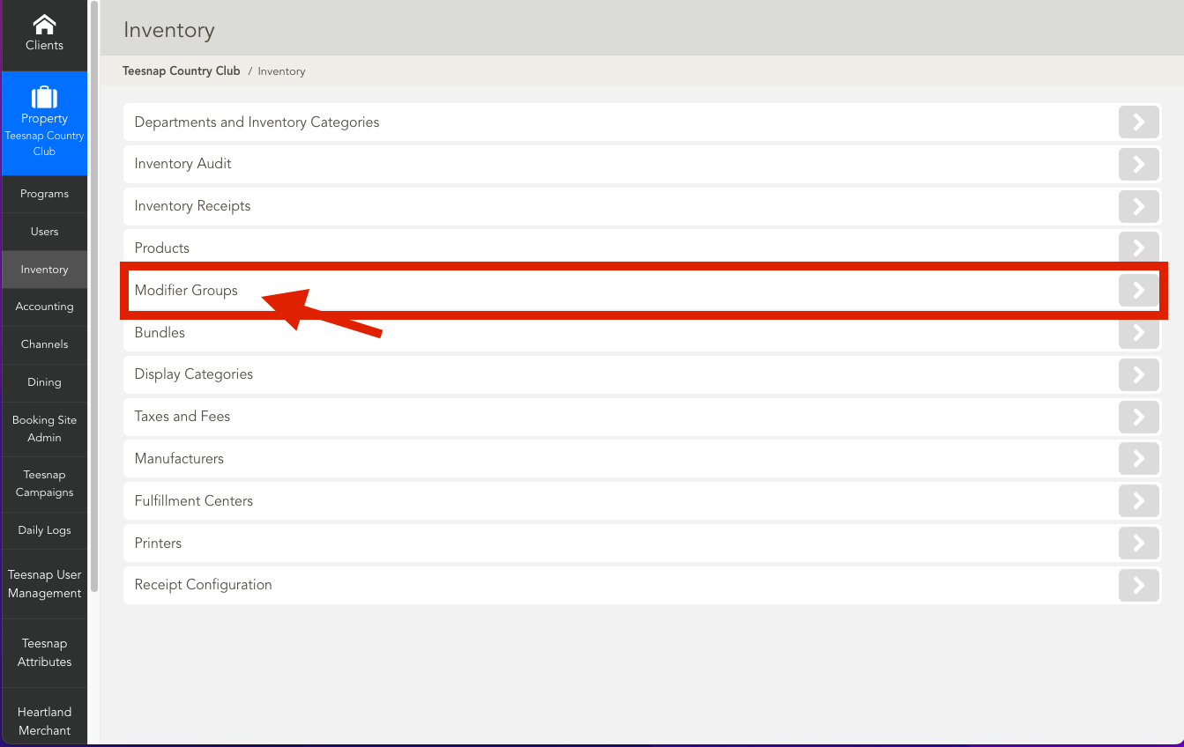Expand Fulfillment Centers chevron

(1138, 501)
